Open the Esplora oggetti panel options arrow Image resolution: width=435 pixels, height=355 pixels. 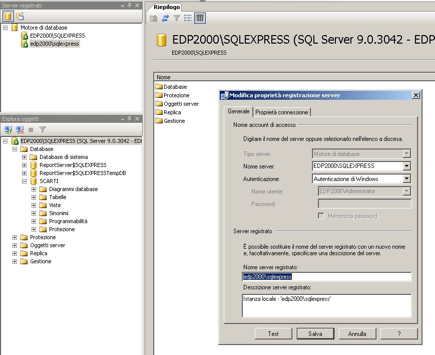[x=123, y=119]
